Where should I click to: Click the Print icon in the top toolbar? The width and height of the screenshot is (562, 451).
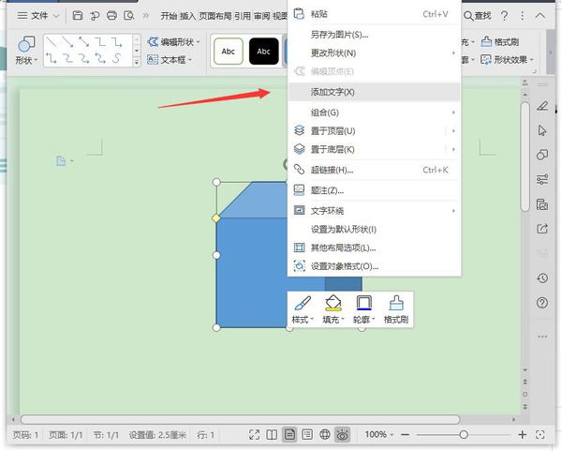coord(112,15)
